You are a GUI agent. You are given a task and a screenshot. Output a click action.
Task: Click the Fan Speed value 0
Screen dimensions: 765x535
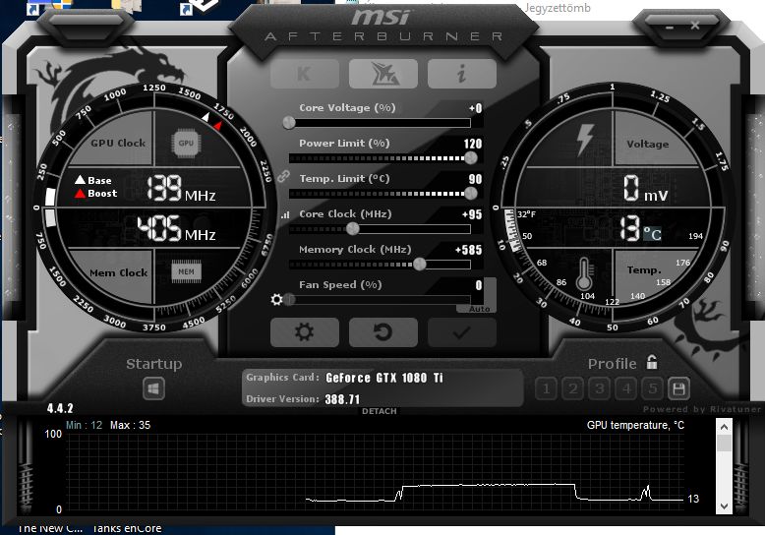[x=479, y=285]
